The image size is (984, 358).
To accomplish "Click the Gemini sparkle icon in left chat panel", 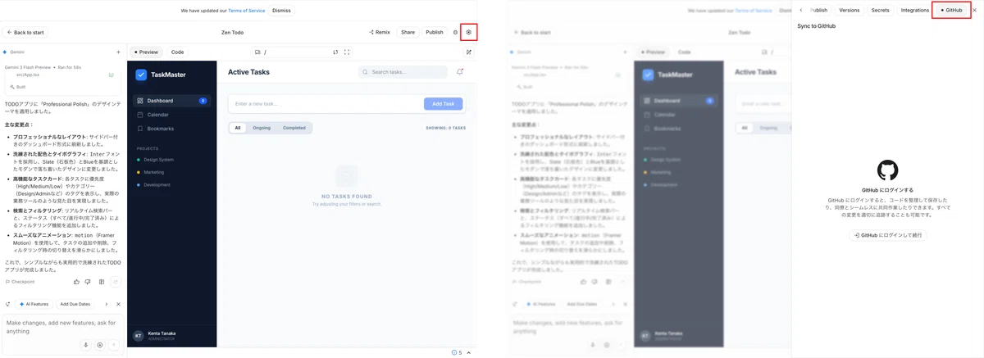I will point(5,52).
